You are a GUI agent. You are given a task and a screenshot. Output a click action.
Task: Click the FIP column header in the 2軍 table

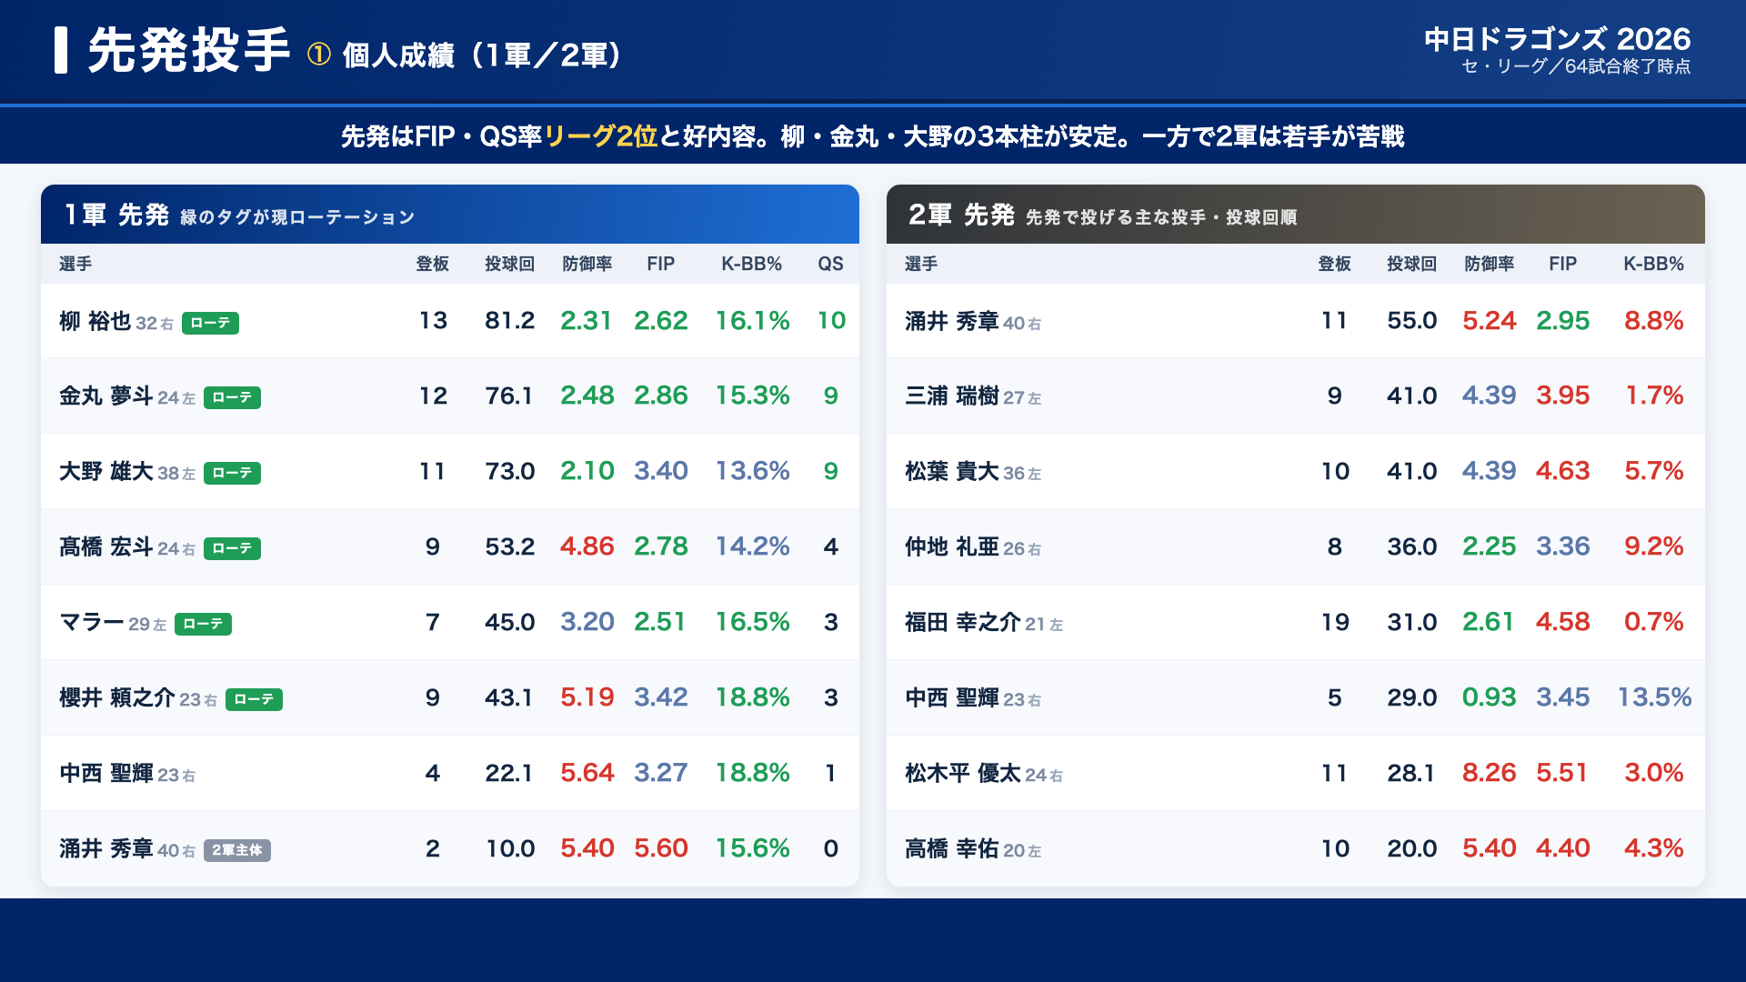1562,264
